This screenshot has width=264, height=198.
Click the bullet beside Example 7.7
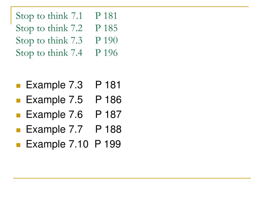(x=18, y=130)
